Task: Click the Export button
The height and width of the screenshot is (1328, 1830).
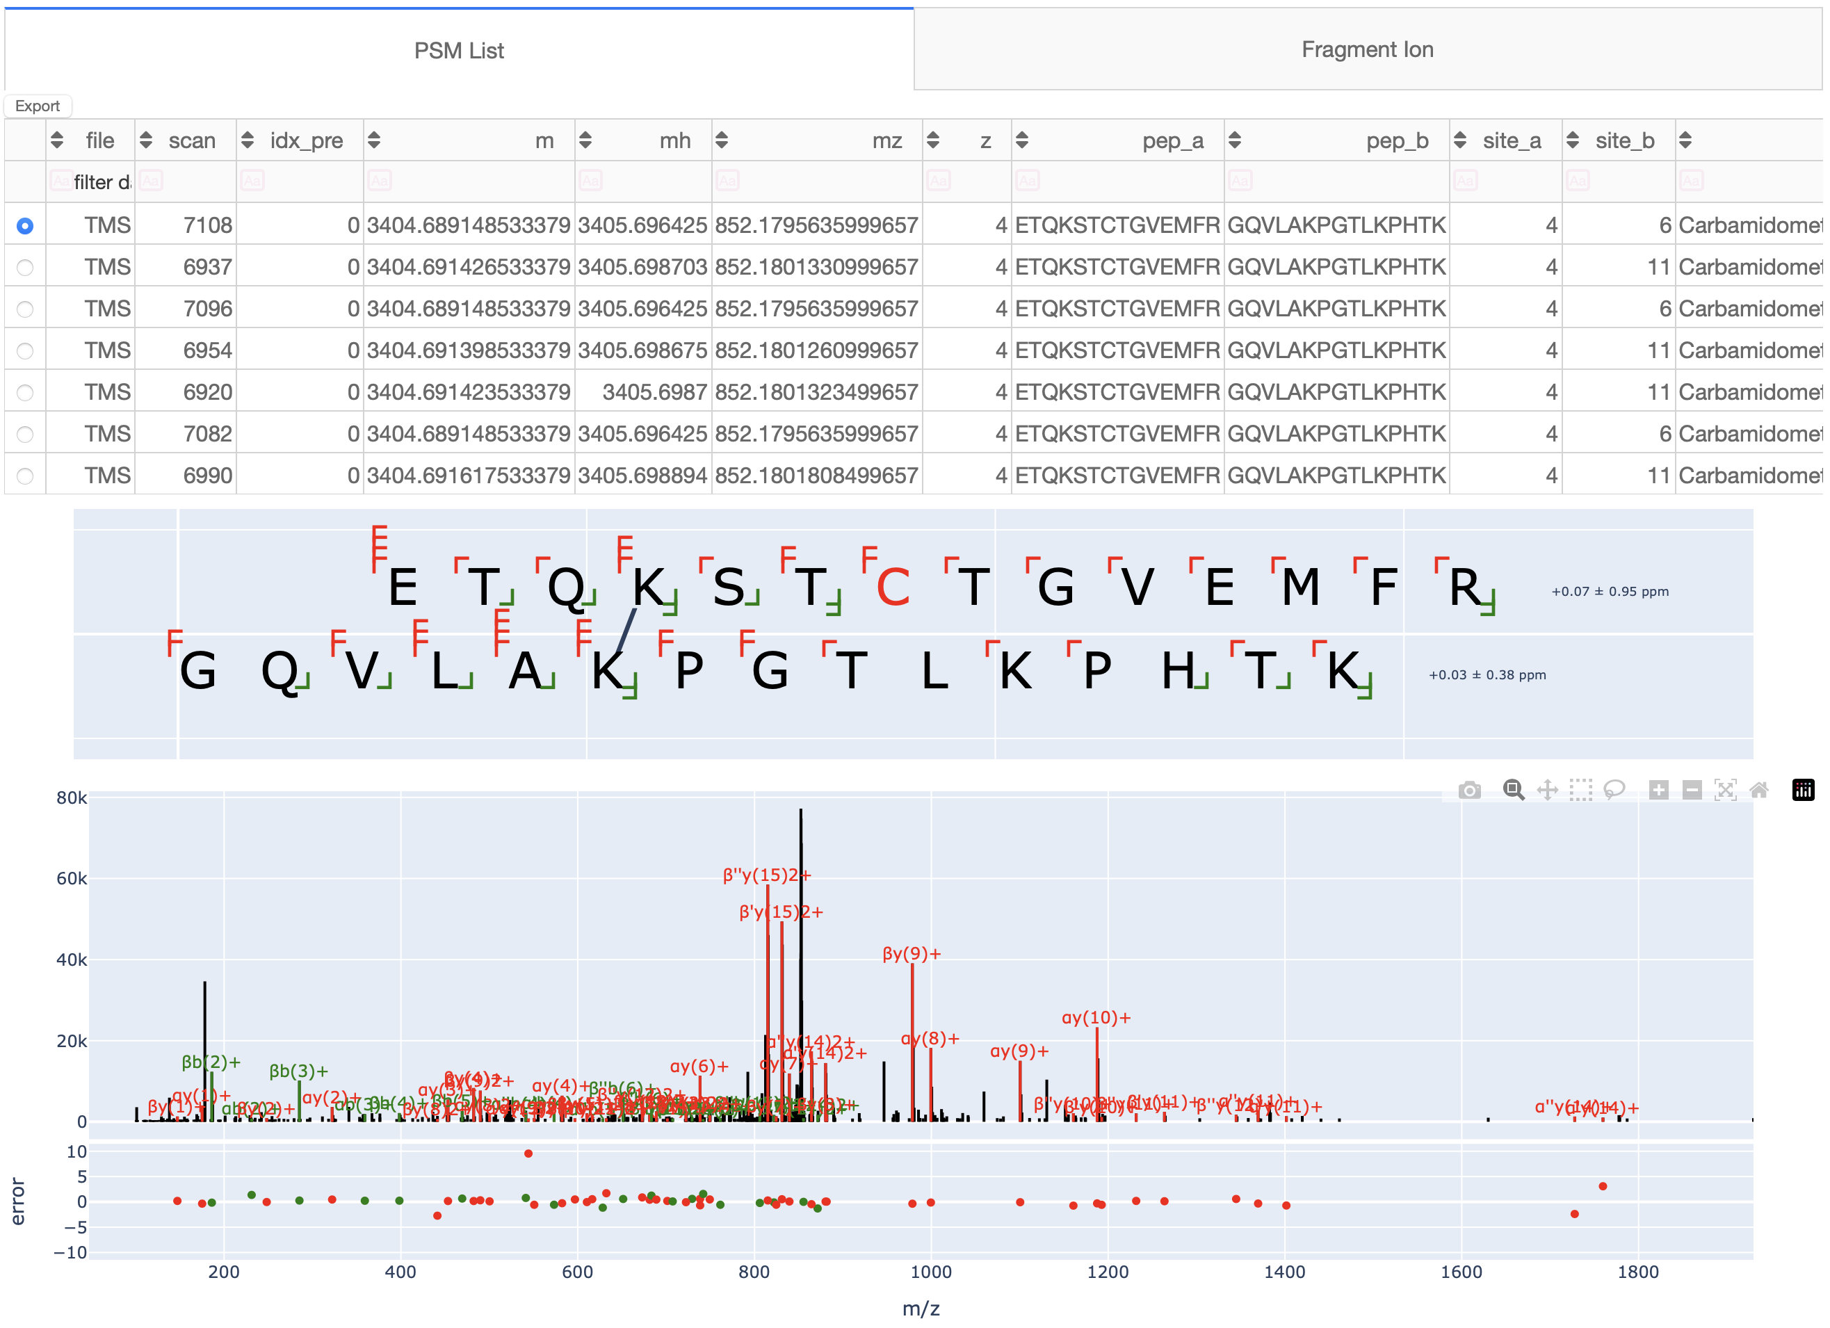Action: (x=37, y=106)
